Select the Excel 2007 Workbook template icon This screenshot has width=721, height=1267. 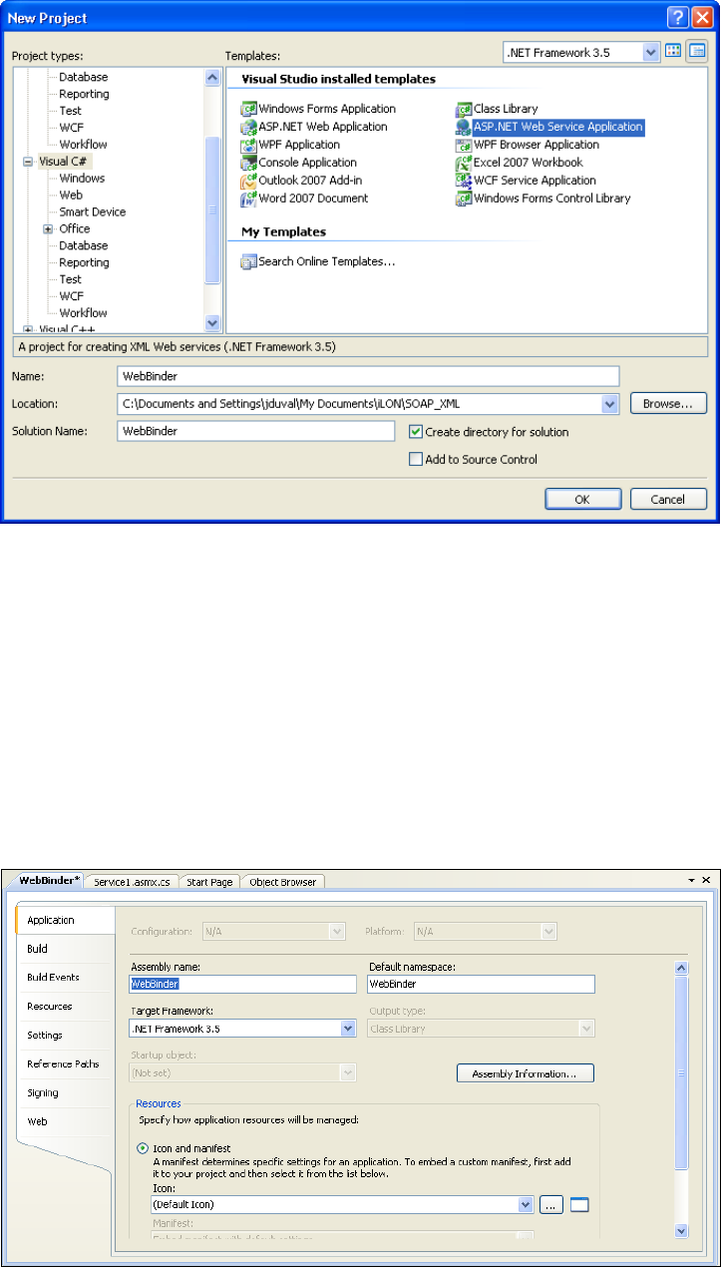(464, 163)
